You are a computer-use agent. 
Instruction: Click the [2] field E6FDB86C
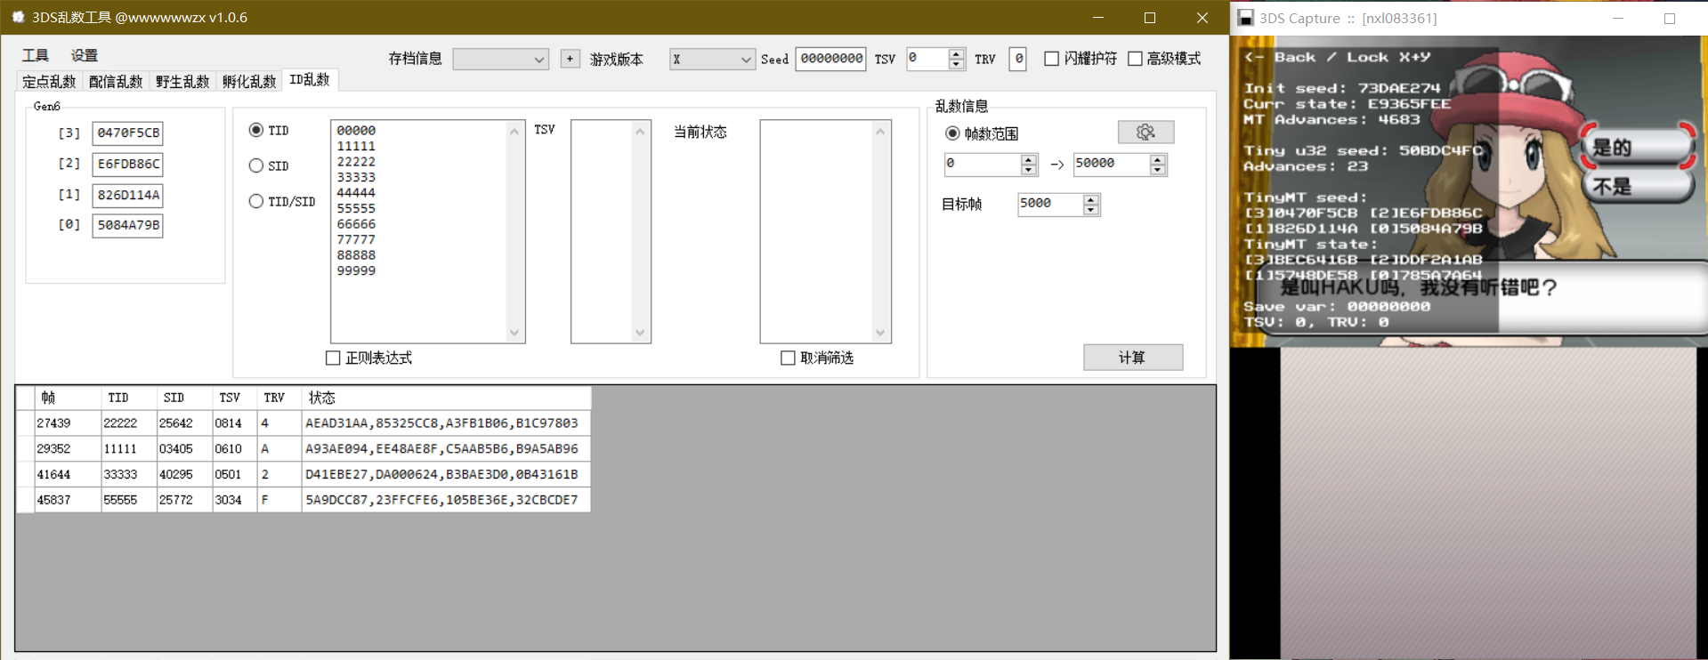(127, 165)
